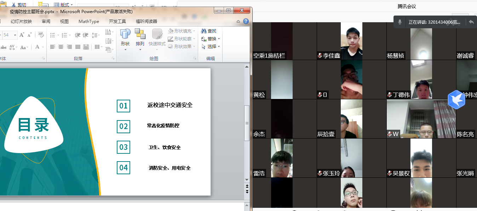Click the return arrow in the speaking bar
The height and width of the screenshot is (211, 477).
(x=471, y=22)
